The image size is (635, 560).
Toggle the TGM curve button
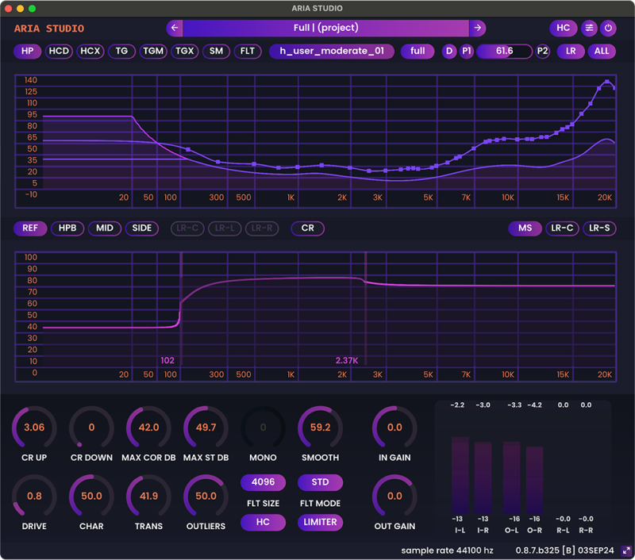153,51
